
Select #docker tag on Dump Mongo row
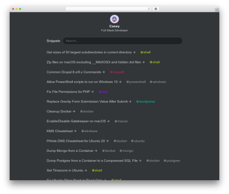[x=109, y=151]
